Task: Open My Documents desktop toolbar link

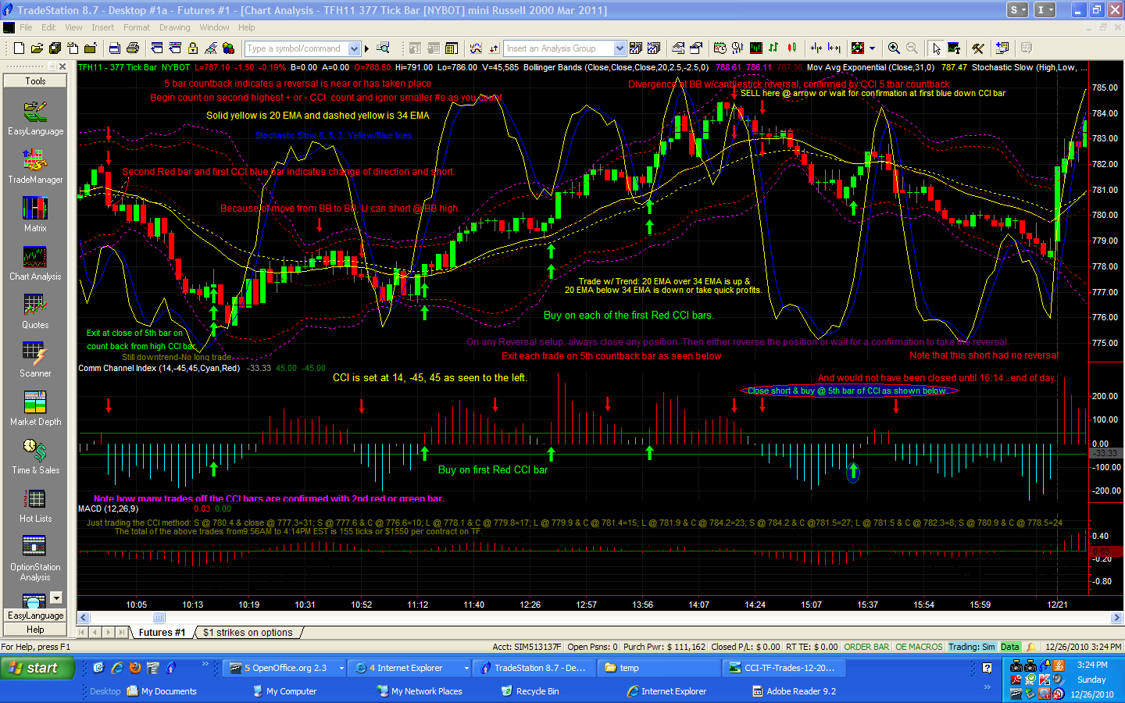Action: (x=162, y=691)
